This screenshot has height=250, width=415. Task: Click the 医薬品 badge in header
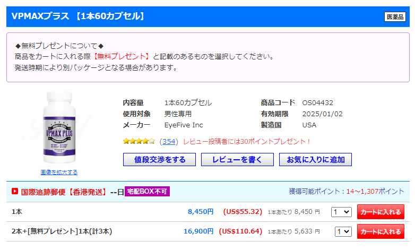(395, 17)
